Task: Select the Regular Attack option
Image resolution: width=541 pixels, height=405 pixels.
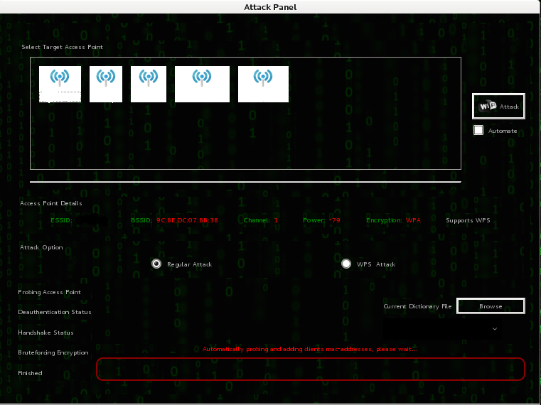Action: 156,264
